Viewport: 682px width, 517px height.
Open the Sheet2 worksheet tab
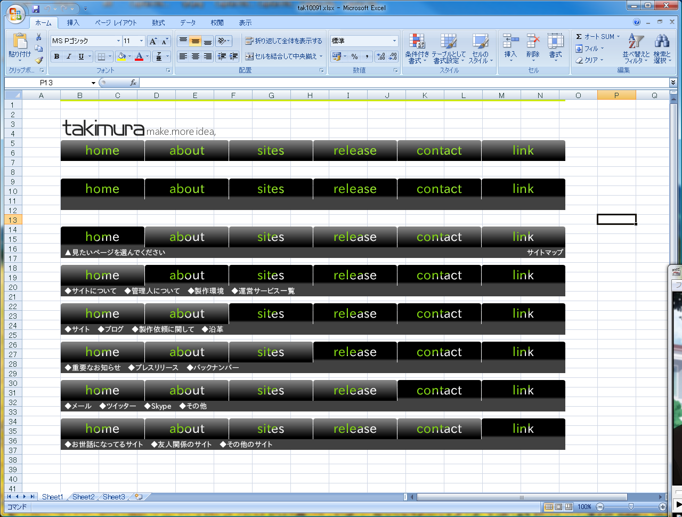(84, 497)
